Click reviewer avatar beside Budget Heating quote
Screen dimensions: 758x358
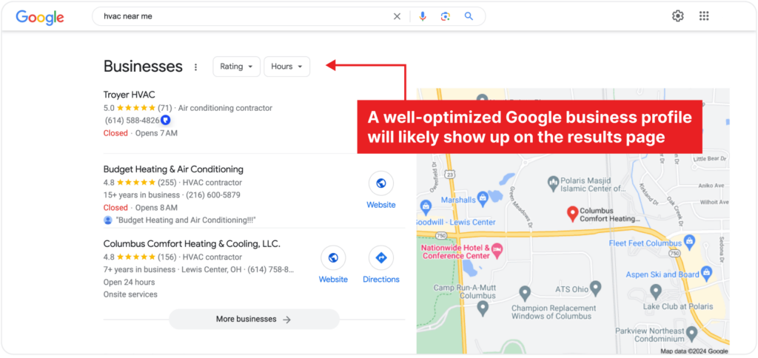click(108, 220)
